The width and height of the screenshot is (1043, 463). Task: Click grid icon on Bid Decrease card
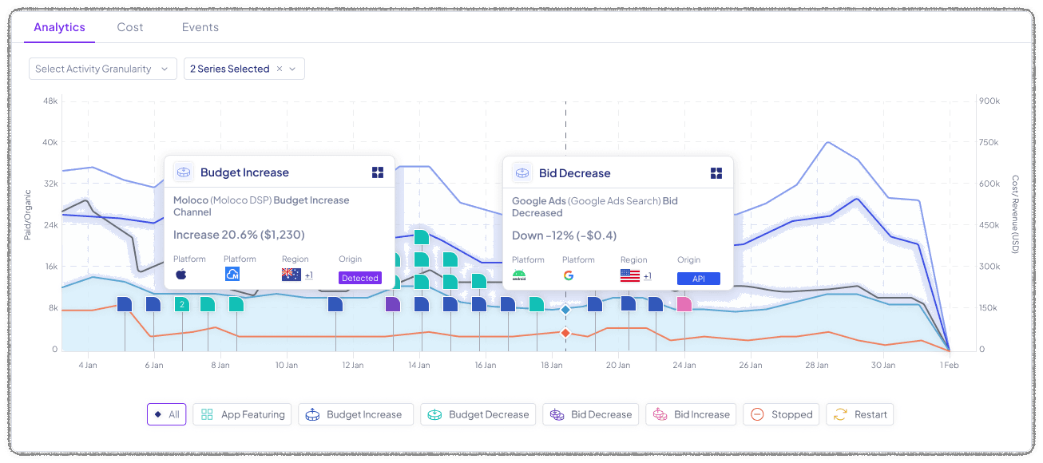[716, 173]
